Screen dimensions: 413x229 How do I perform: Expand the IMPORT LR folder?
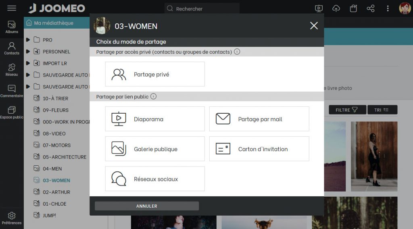point(28,63)
